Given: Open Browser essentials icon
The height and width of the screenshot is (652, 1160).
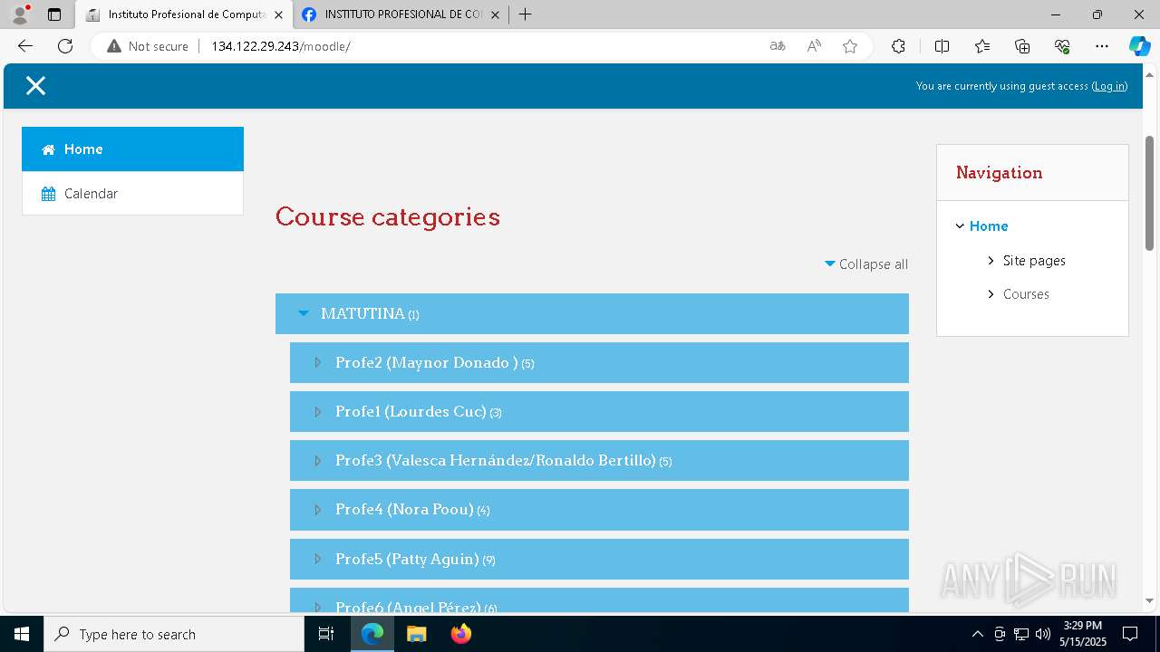Looking at the screenshot, I should 1062,46.
